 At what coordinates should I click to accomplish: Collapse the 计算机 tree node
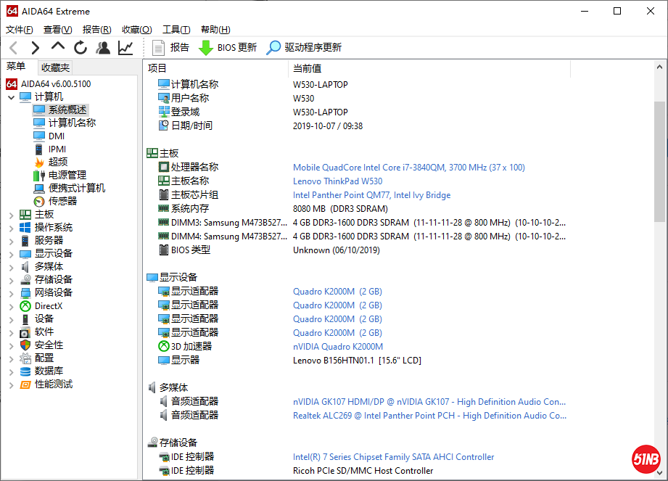pos(11,97)
